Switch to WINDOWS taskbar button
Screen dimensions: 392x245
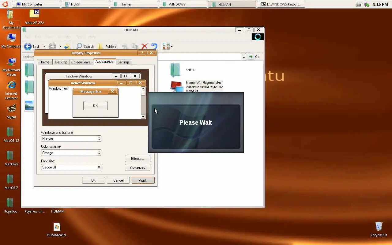[x=183, y=4]
